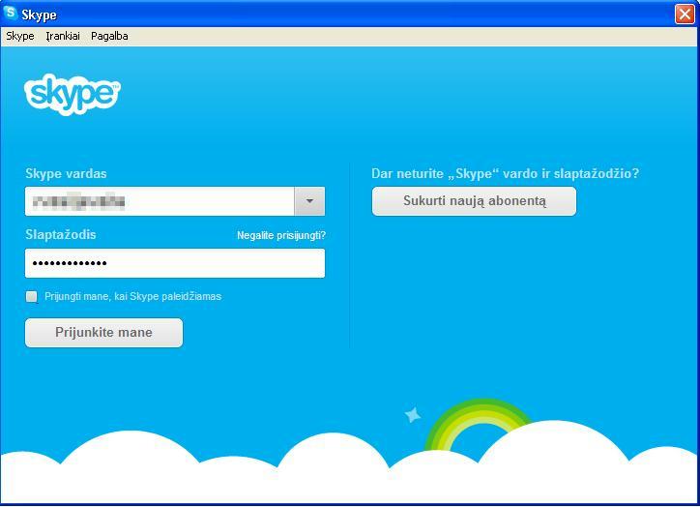700x507 pixels.
Task: Open the Įrankiai menu
Action: (x=63, y=36)
